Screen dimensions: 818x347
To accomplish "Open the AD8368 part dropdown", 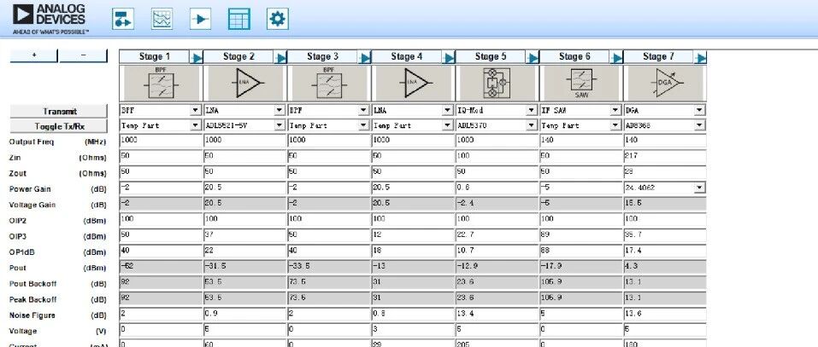I will click(x=699, y=125).
